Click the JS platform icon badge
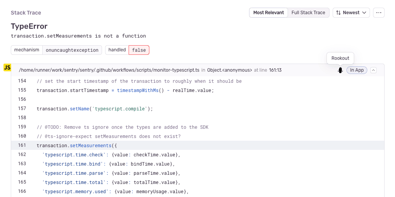The image size is (395, 197). (7, 68)
